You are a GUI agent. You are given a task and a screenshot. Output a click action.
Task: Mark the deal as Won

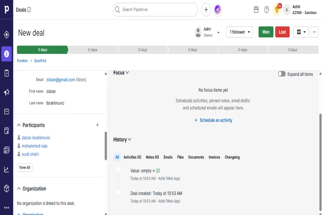(266, 32)
